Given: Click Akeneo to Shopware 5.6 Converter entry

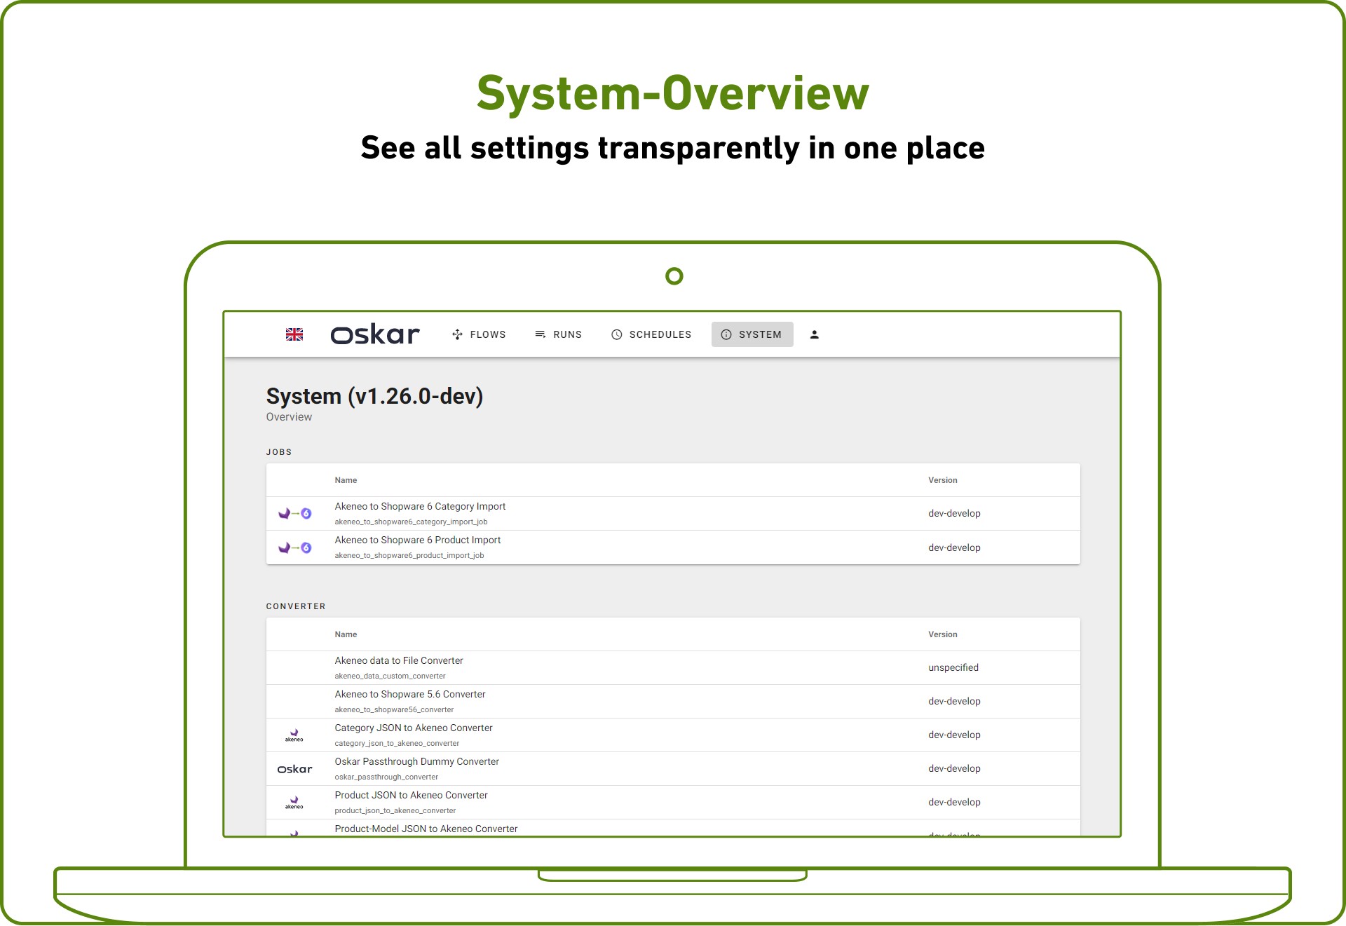Looking at the screenshot, I should click(410, 694).
